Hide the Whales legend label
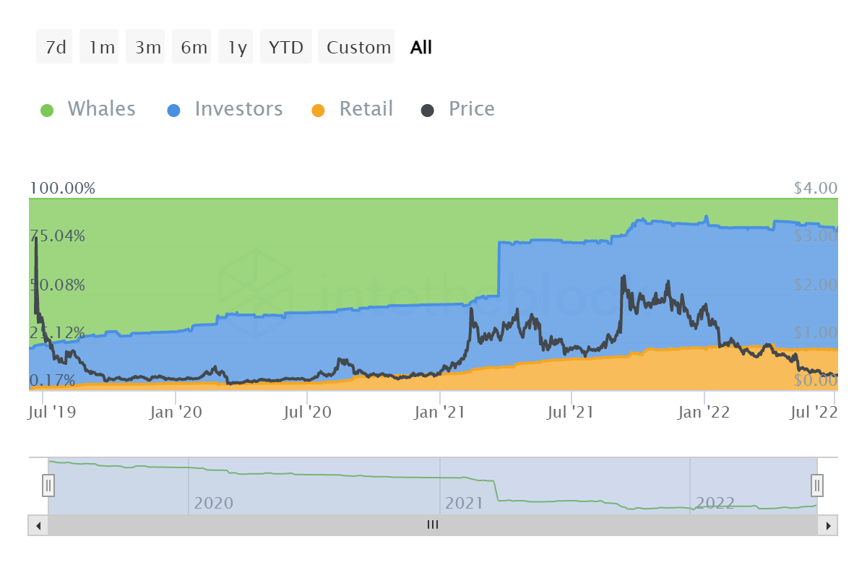Viewport: 867px width, 578px height. coord(102,109)
